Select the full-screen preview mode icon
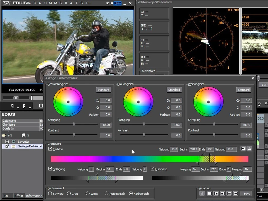 pos(209,193)
